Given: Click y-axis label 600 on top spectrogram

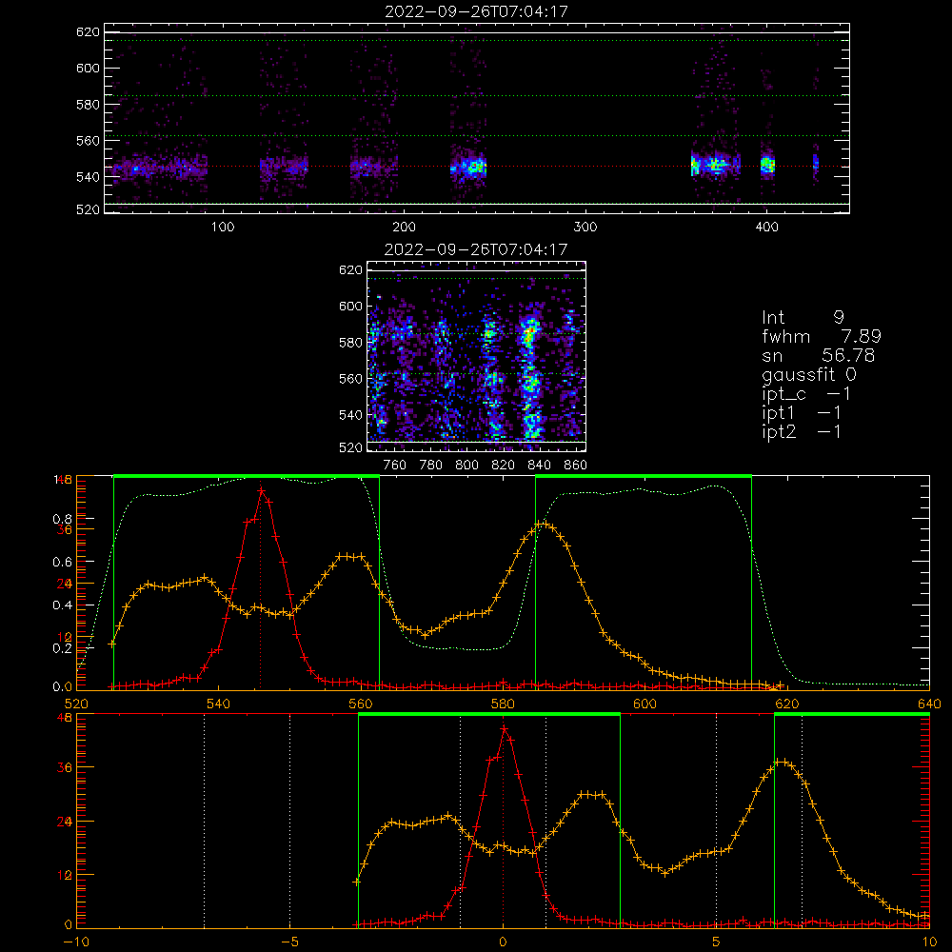Looking at the screenshot, I should pyautogui.click(x=88, y=69).
